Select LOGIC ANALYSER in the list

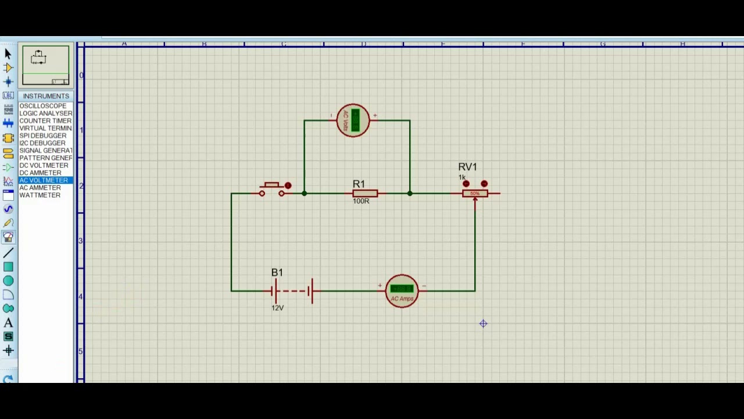pyautogui.click(x=46, y=113)
